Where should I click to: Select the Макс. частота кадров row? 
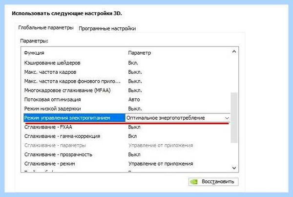pos(127,72)
